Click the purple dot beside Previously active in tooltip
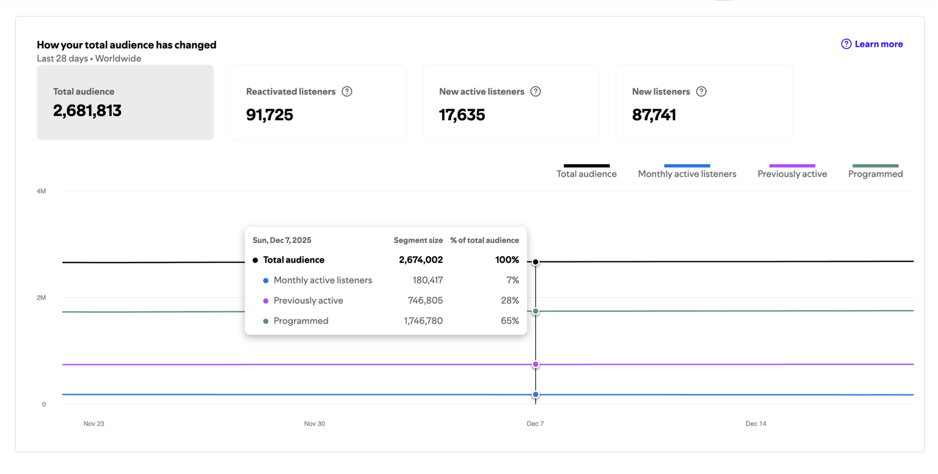The width and height of the screenshot is (938, 474). click(x=266, y=301)
